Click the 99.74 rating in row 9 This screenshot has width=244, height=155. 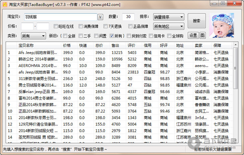(165, 105)
